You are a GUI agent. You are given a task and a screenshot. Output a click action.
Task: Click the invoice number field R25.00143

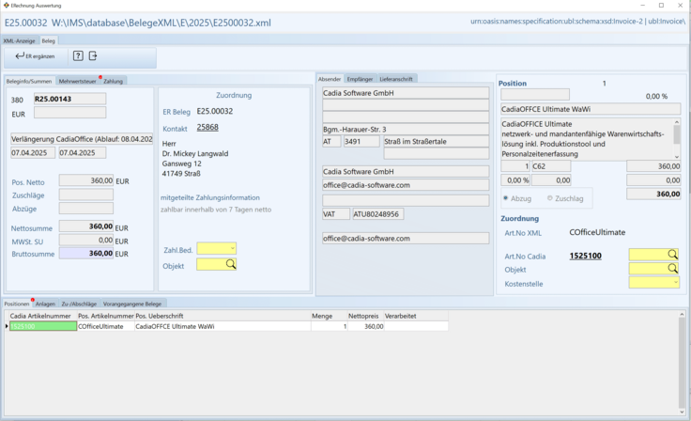coord(69,99)
